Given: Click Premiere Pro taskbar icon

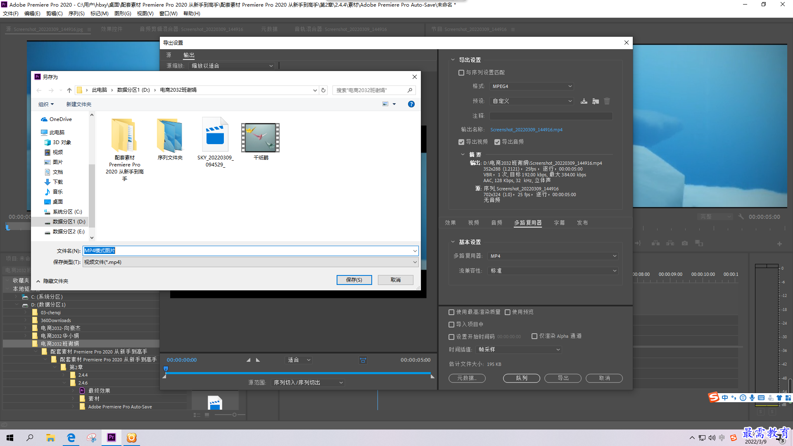Looking at the screenshot, I should [112, 438].
